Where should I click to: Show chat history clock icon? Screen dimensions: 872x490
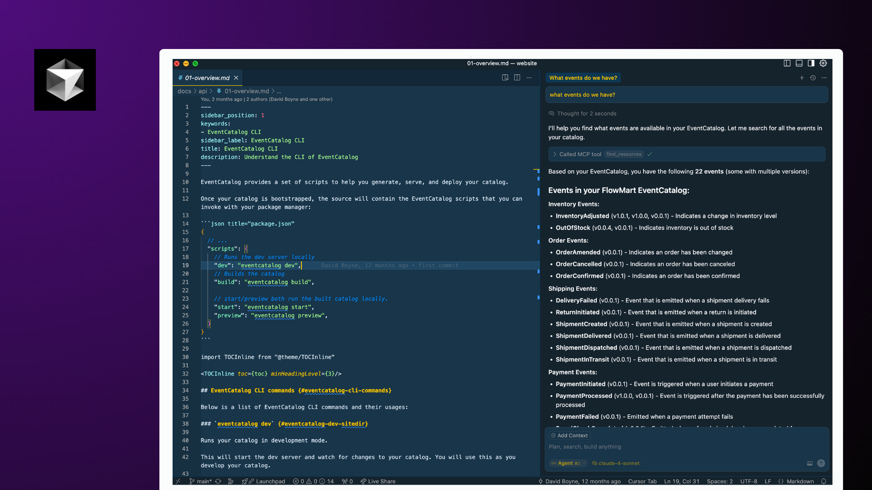[x=813, y=78]
